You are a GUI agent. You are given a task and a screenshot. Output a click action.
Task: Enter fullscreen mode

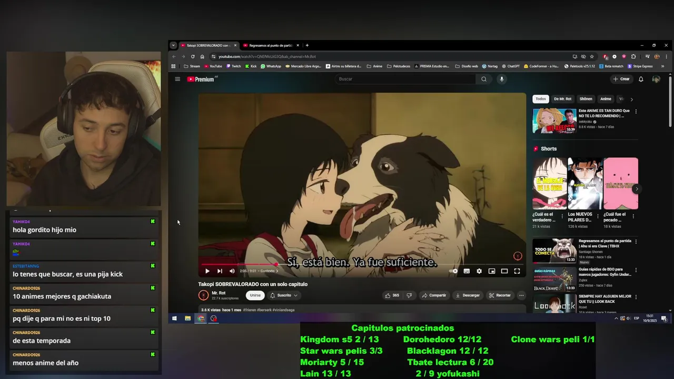(517, 271)
